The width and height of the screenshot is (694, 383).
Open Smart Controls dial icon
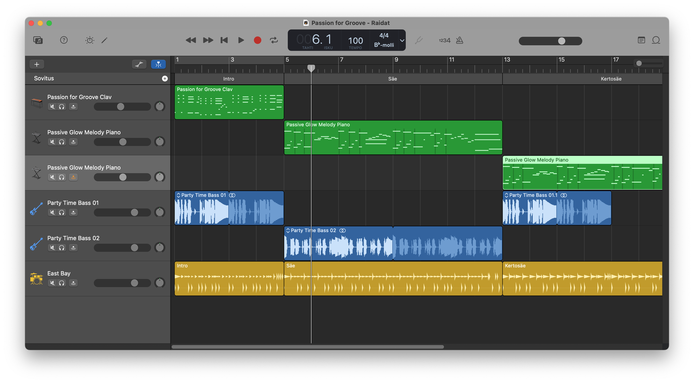90,40
